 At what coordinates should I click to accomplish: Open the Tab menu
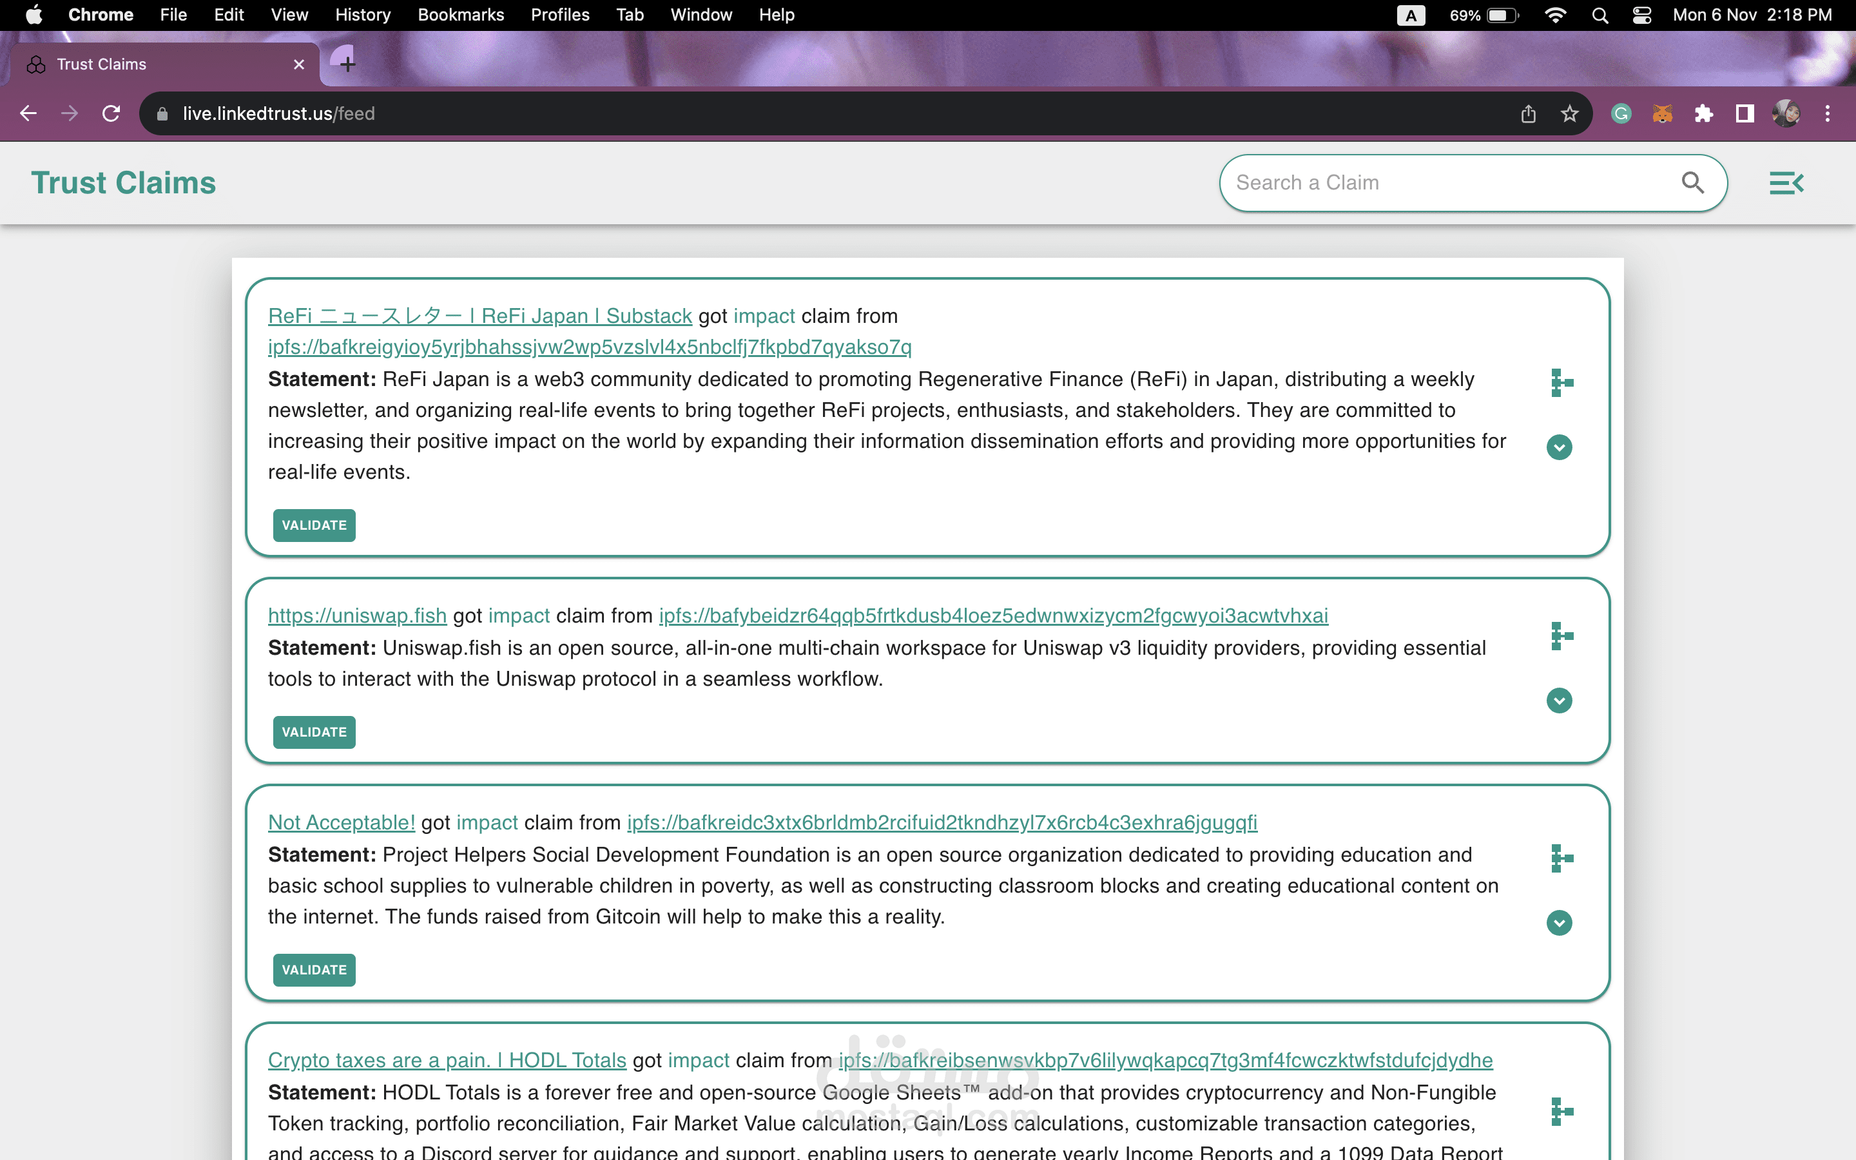coord(630,15)
